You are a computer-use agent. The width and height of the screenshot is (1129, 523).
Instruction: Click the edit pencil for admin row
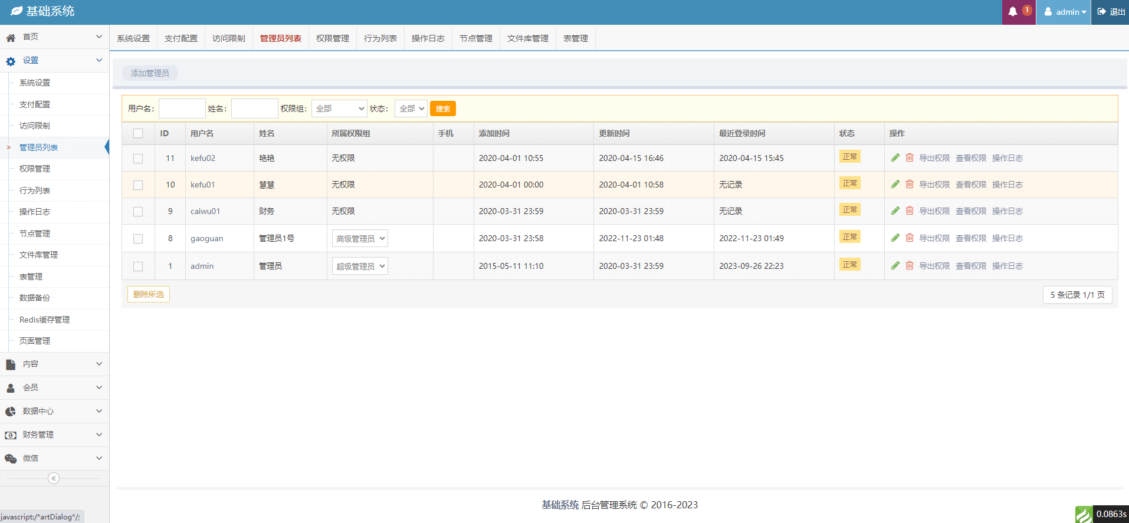click(895, 265)
